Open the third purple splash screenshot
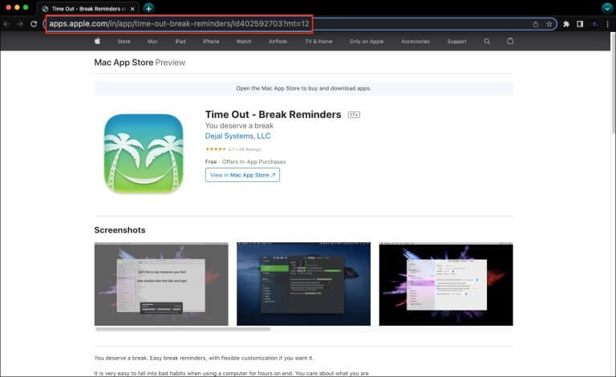The image size is (616, 377). [446, 284]
